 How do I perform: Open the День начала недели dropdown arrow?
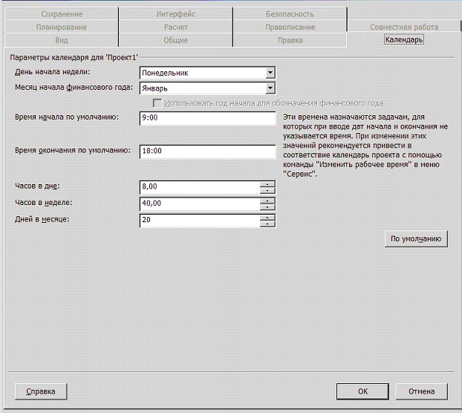pos(270,73)
